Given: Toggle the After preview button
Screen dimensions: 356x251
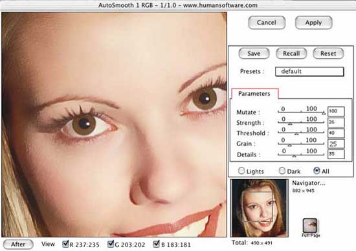Looking at the screenshot, I should pyautogui.click(x=18, y=245).
